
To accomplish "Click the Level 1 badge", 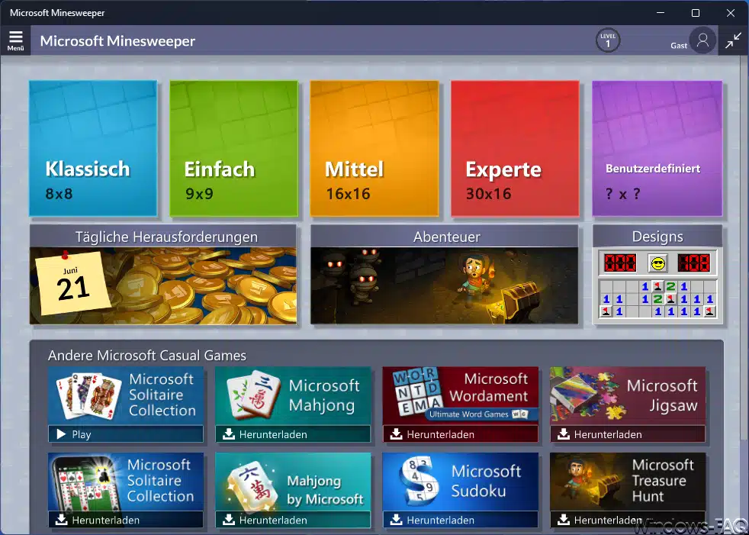I will pos(608,40).
